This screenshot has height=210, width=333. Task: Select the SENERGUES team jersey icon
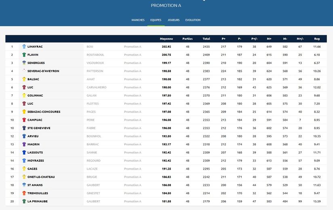click(x=24, y=63)
